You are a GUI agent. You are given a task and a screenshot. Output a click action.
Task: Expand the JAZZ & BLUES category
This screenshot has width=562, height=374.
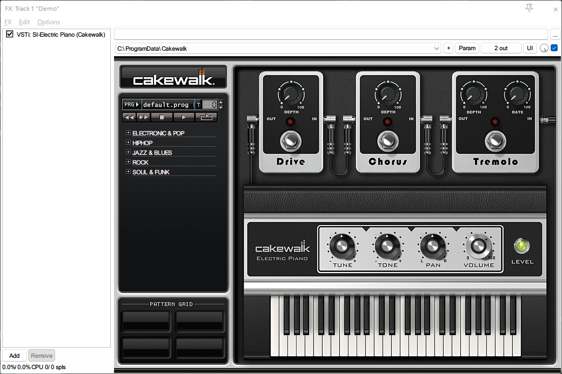128,152
